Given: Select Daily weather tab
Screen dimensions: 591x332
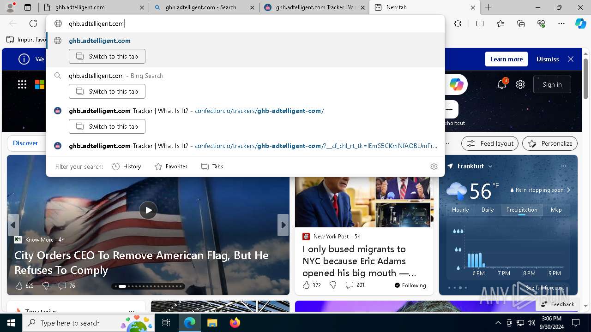Looking at the screenshot, I should (x=488, y=210).
